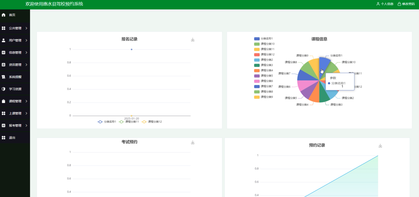
Task: Toggle 课程分类12 series in 报名记录 legend
Action: pyautogui.click(x=152, y=122)
